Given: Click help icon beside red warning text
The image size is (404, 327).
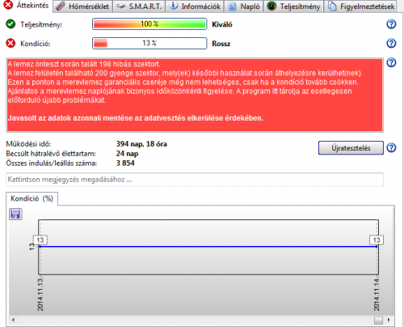Looking at the screenshot, I should pos(391,62).
